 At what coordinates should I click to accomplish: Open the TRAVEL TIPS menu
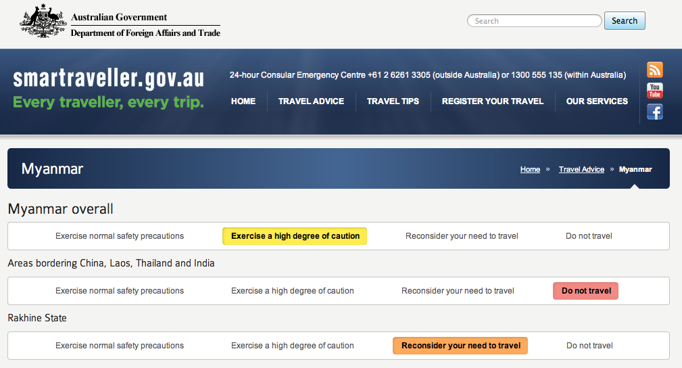point(393,101)
